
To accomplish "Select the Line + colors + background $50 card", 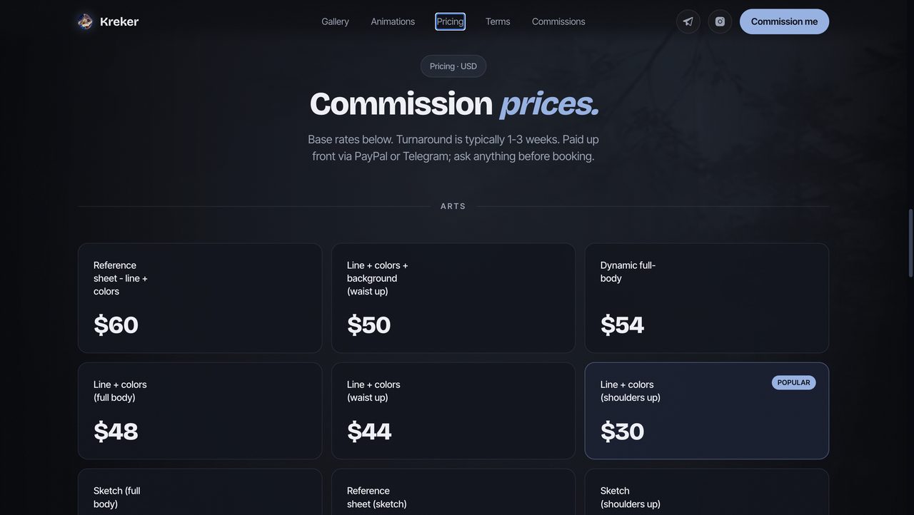I will pos(453,298).
